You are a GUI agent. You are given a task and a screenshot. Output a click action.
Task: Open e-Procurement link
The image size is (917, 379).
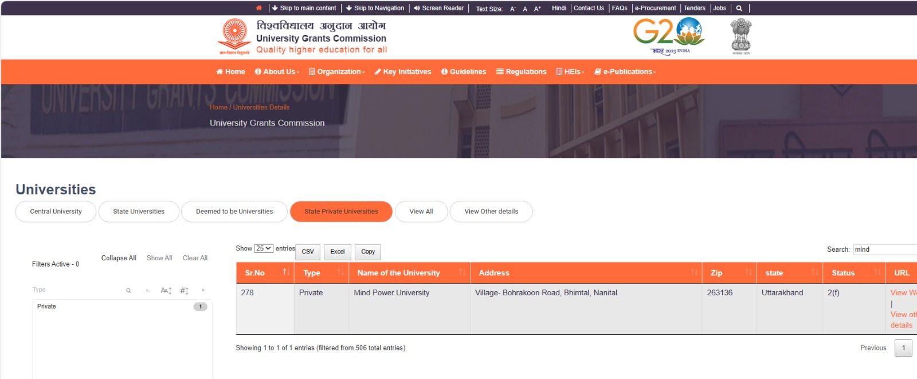coord(656,8)
